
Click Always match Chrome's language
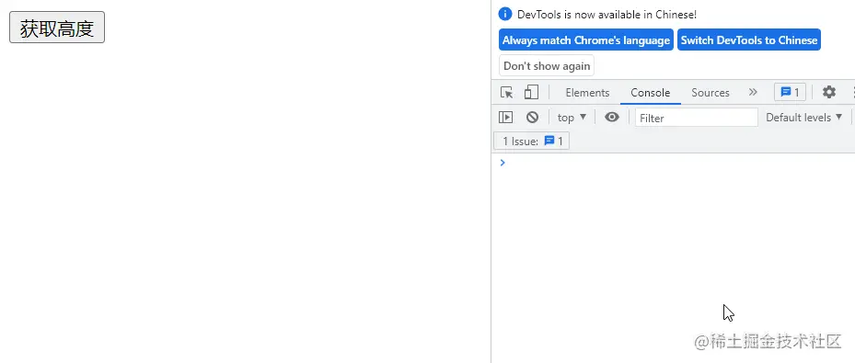585,40
